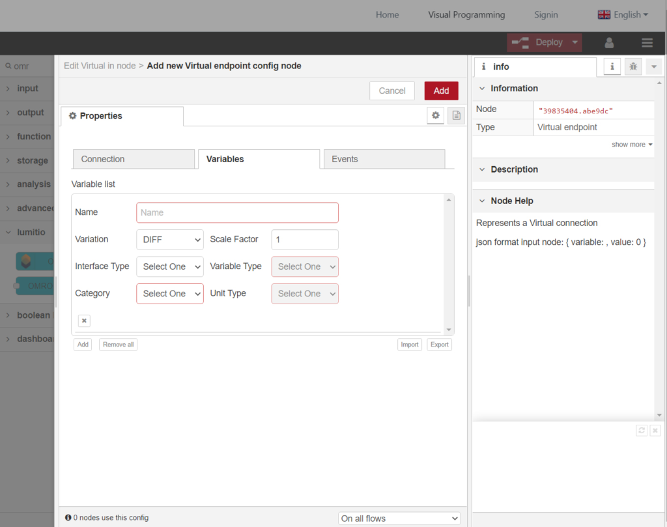Click the Scale Factor input field
This screenshot has width=667, height=527.
coord(305,240)
